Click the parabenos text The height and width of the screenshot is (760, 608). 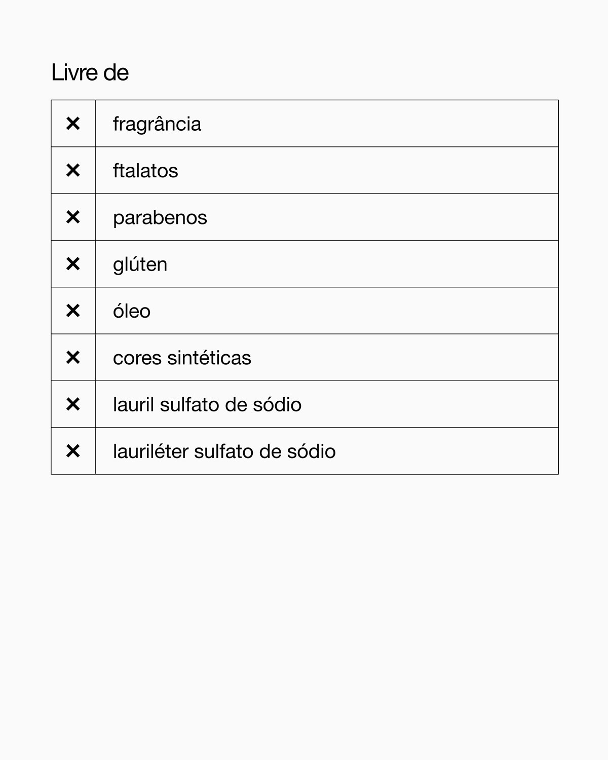160,218
